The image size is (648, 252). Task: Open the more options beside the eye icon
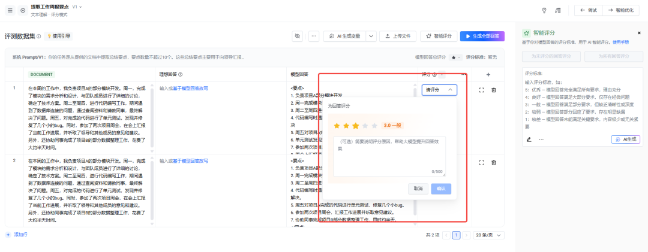pyautogui.click(x=314, y=37)
